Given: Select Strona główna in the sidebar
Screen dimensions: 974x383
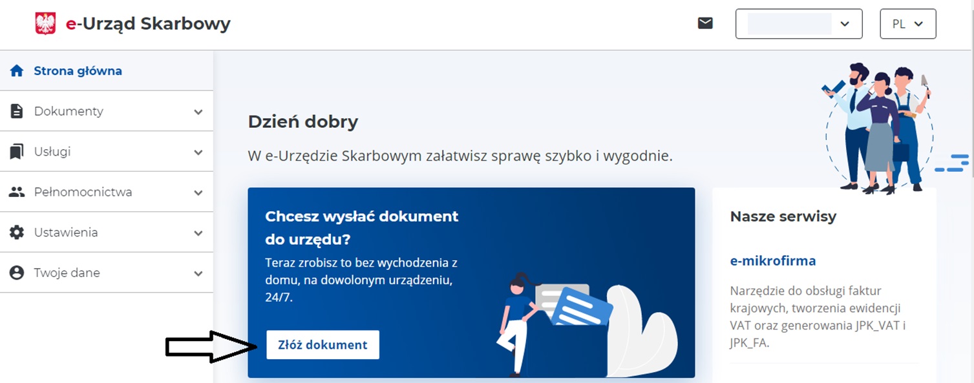Looking at the screenshot, I should 78,71.
